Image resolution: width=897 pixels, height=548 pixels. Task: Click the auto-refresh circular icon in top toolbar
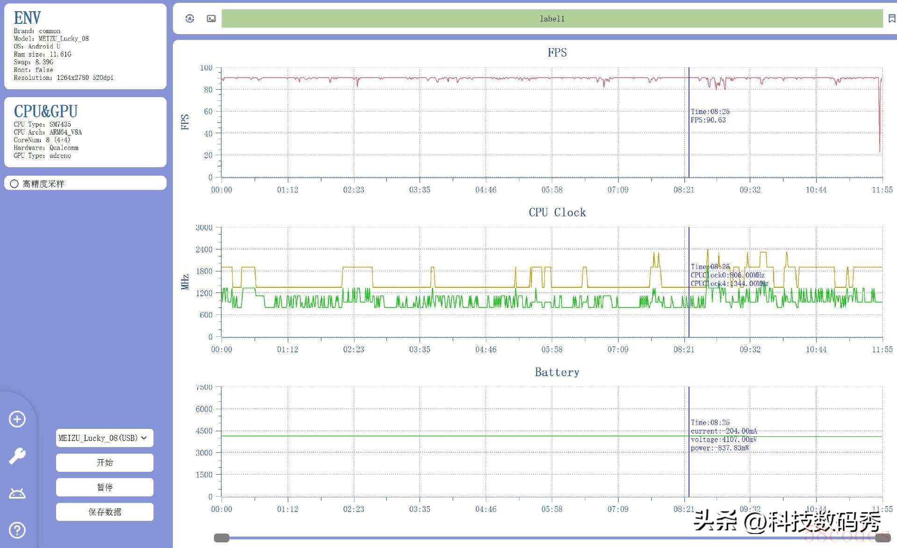(x=190, y=19)
